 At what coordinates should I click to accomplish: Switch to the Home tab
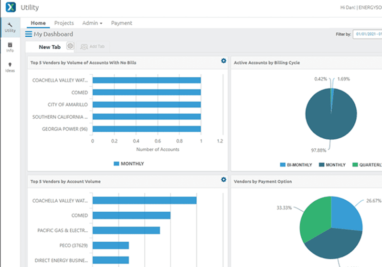pyautogui.click(x=38, y=23)
